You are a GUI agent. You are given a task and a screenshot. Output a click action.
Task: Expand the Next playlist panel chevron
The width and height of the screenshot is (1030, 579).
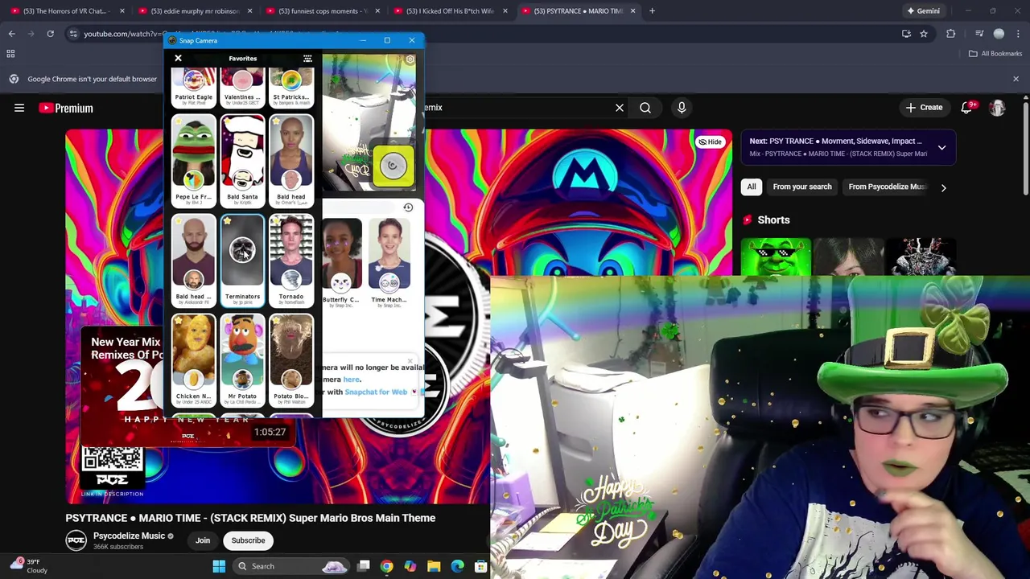click(941, 147)
